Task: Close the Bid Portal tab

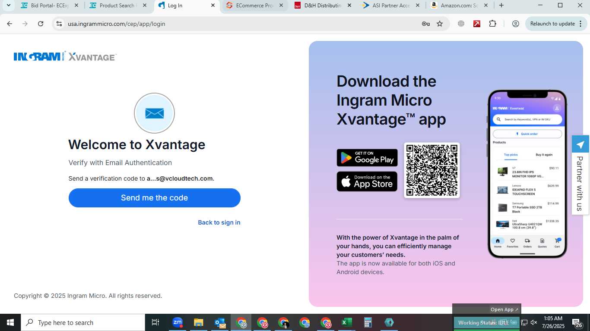Action: (x=76, y=6)
